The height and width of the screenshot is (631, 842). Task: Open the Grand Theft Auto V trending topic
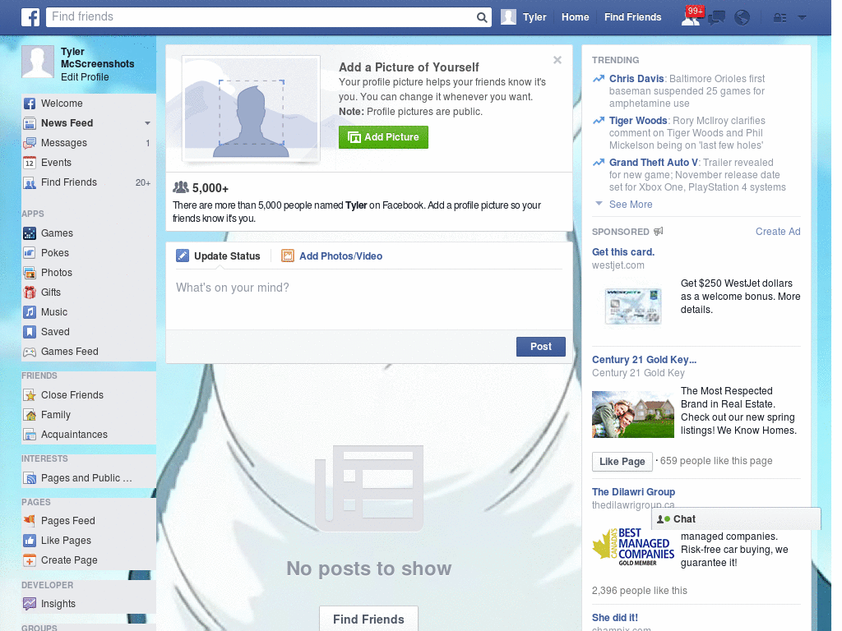click(x=653, y=163)
